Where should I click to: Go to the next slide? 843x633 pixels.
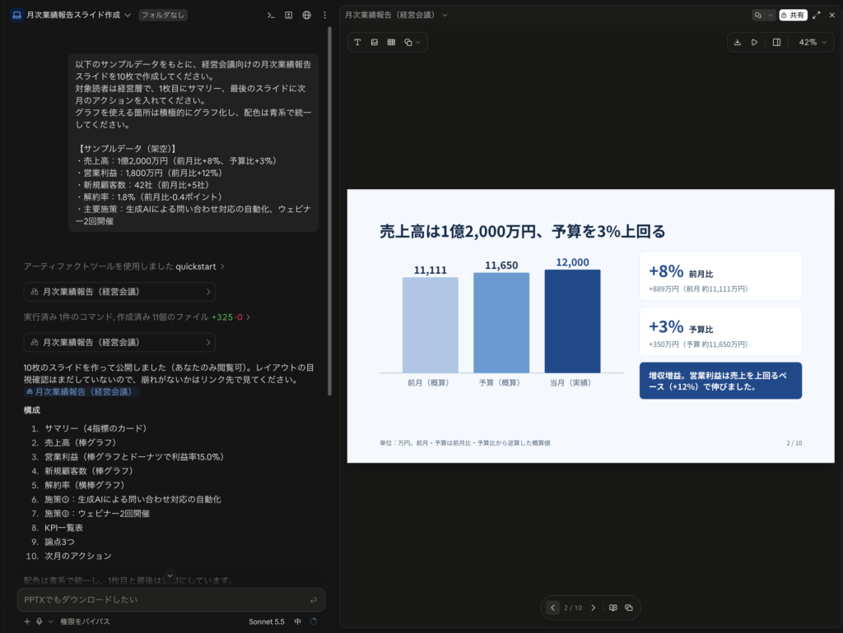(x=593, y=608)
